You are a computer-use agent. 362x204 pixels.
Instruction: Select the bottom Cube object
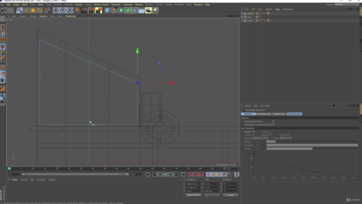(249, 20)
